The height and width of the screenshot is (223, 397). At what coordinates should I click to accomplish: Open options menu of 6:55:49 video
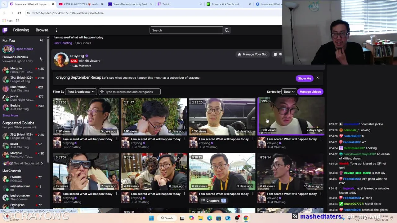pyautogui.click(x=185, y=194)
